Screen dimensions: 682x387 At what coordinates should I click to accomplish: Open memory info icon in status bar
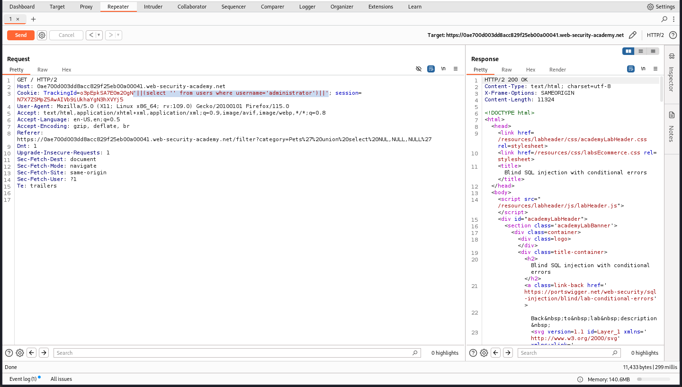tap(580, 379)
